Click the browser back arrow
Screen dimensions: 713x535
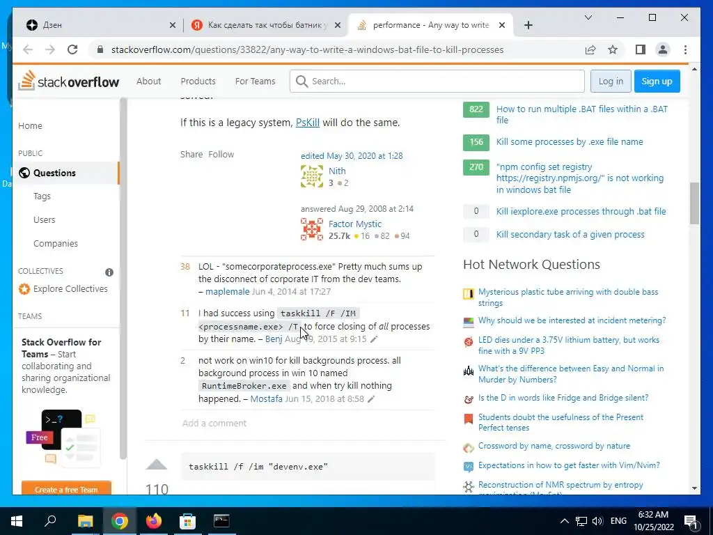pos(28,49)
